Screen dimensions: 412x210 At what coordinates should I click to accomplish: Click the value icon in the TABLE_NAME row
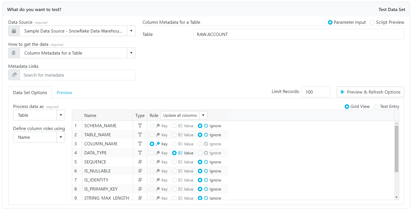(180, 135)
